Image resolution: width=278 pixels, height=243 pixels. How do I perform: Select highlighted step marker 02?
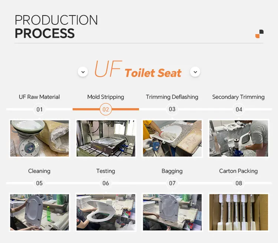click(106, 109)
